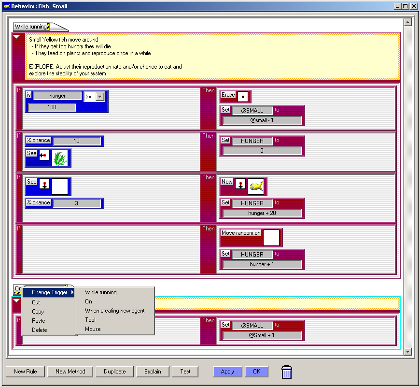Image resolution: width=420 pixels, height=387 pixels.
Task: Click the left arrow direction icon in See condition
Action: coord(44,155)
